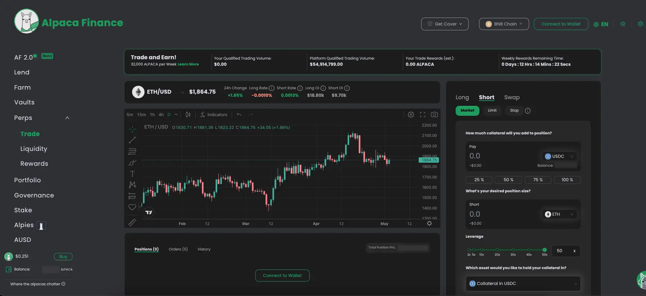Image resolution: width=646 pixels, height=296 pixels.
Task: Open the BNB Chain network dropdown
Action: click(504, 24)
